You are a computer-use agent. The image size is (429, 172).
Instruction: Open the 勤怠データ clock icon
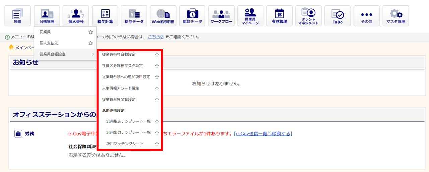click(192, 16)
